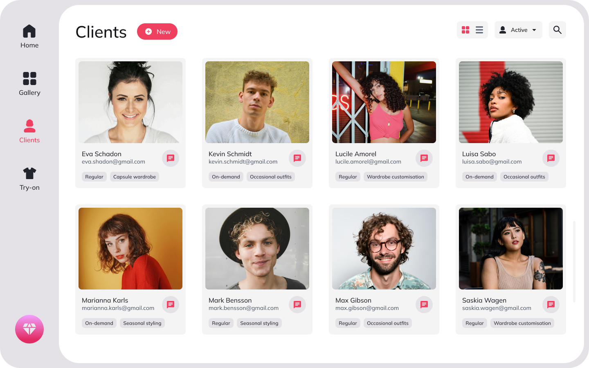Image resolution: width=589 pixels, height=368 pixels.
Task: Message Eva Schadon via chat icon
Action: point(171,158)
